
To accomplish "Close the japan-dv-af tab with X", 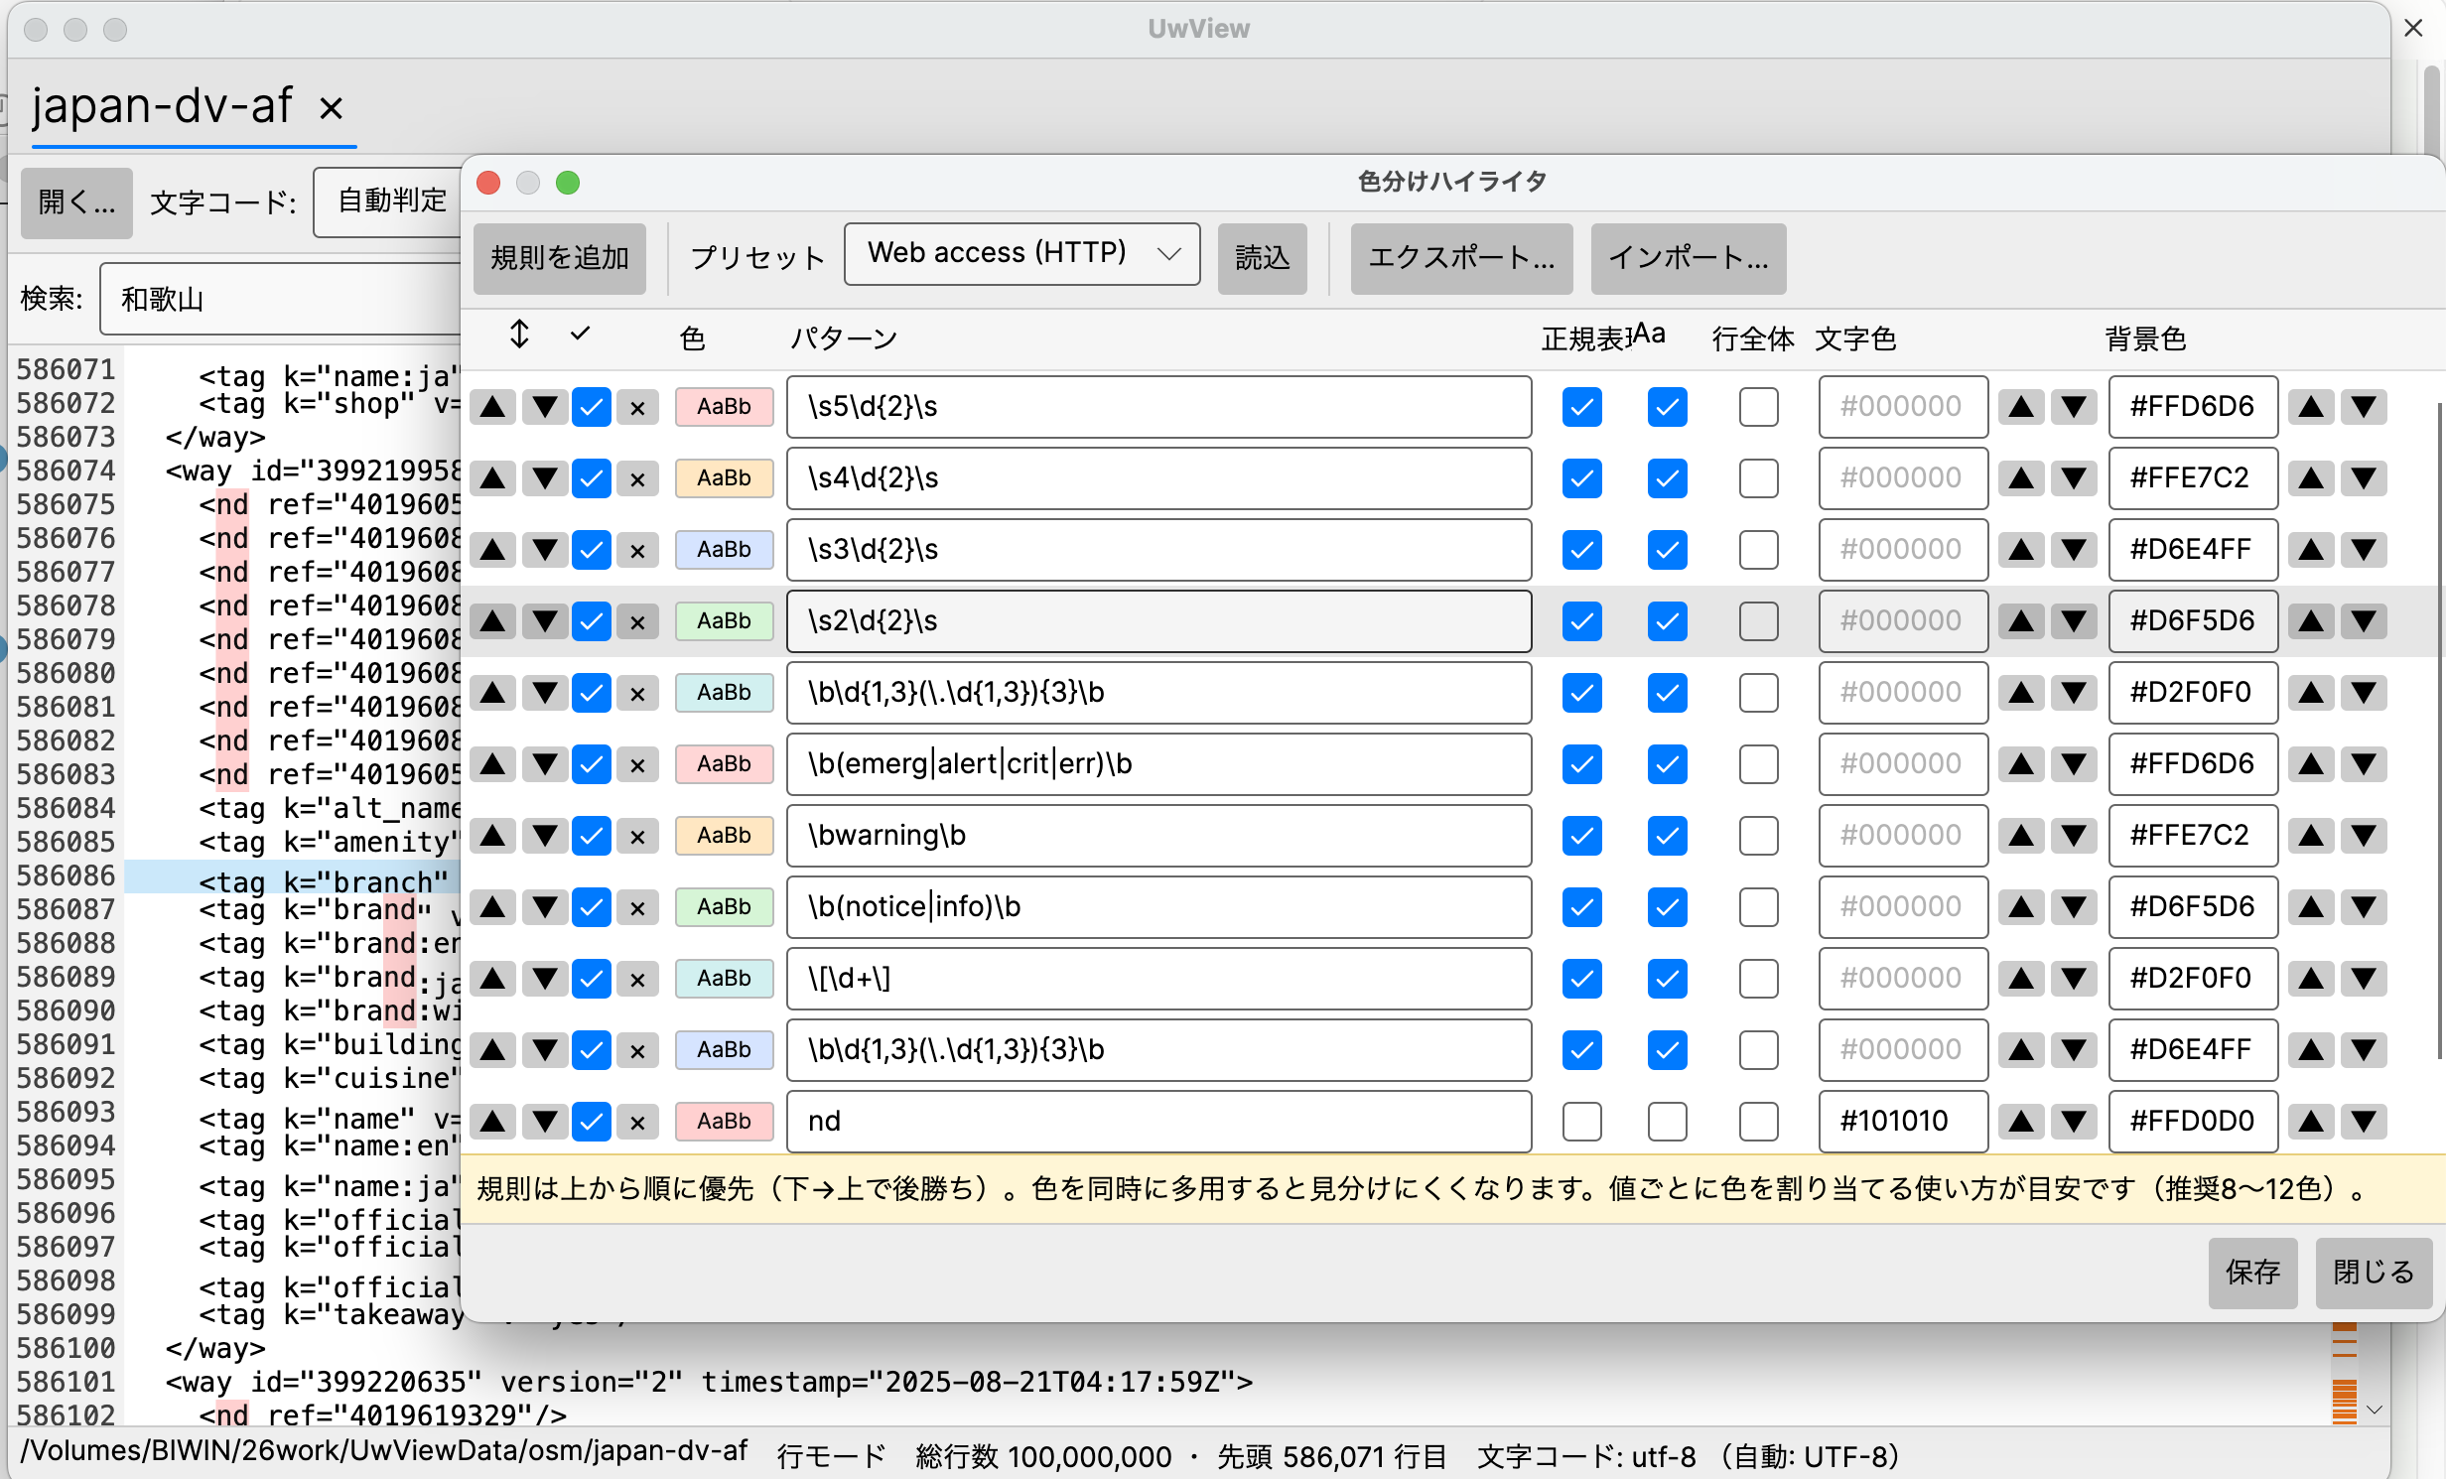I will [x=332, y=107].
